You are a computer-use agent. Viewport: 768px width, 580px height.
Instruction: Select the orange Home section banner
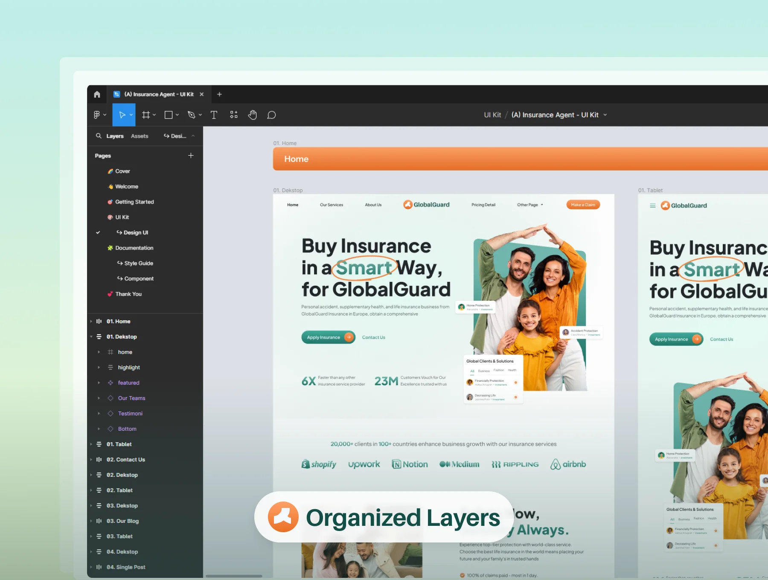(520, 159)
